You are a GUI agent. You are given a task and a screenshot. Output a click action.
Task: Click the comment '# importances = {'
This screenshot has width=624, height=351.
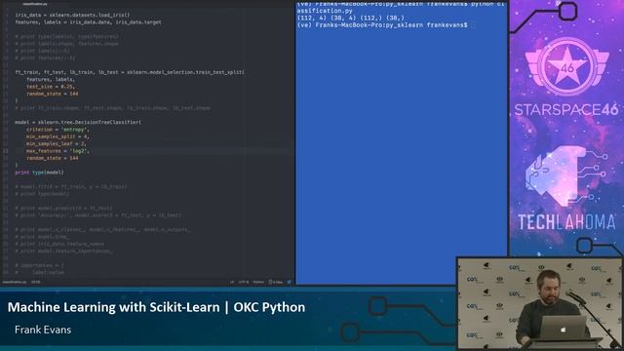pyautogui.click(x=39, y=265)
